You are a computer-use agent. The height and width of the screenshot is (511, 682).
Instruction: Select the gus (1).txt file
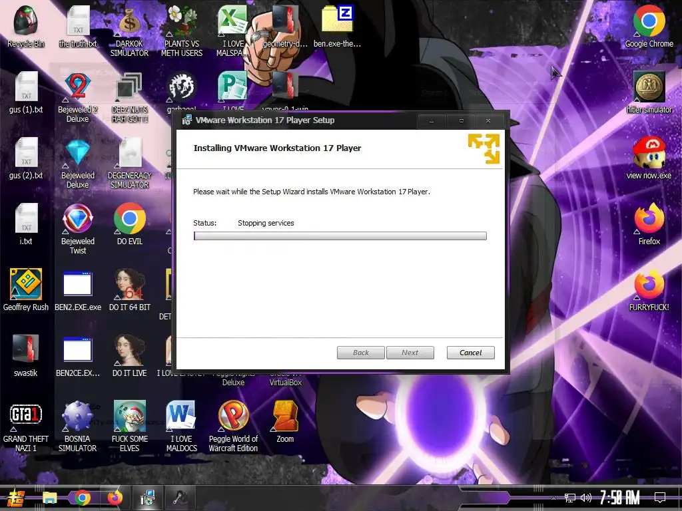click(26, 92)
